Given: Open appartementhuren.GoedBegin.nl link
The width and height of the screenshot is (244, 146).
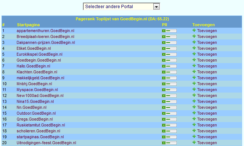Looking at the screenshot, I should pyautogui.click(x=46, y=31).
